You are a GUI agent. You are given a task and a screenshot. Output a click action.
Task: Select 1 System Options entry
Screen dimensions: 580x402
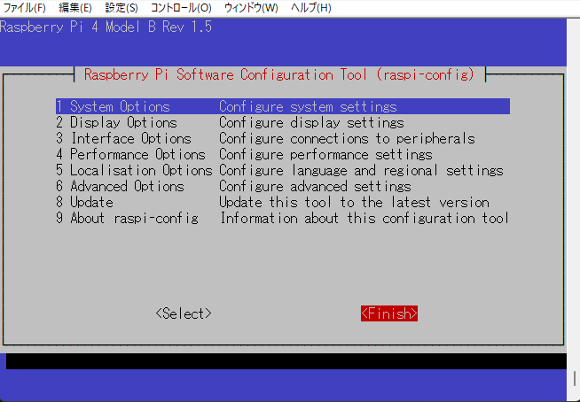pos(113,106)
